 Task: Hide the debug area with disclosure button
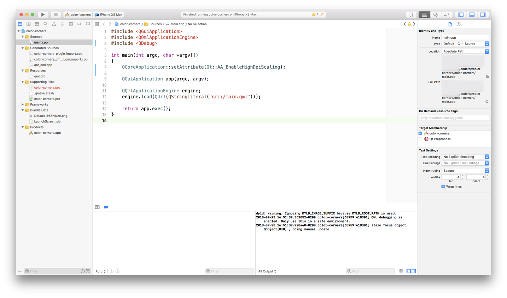97,207
